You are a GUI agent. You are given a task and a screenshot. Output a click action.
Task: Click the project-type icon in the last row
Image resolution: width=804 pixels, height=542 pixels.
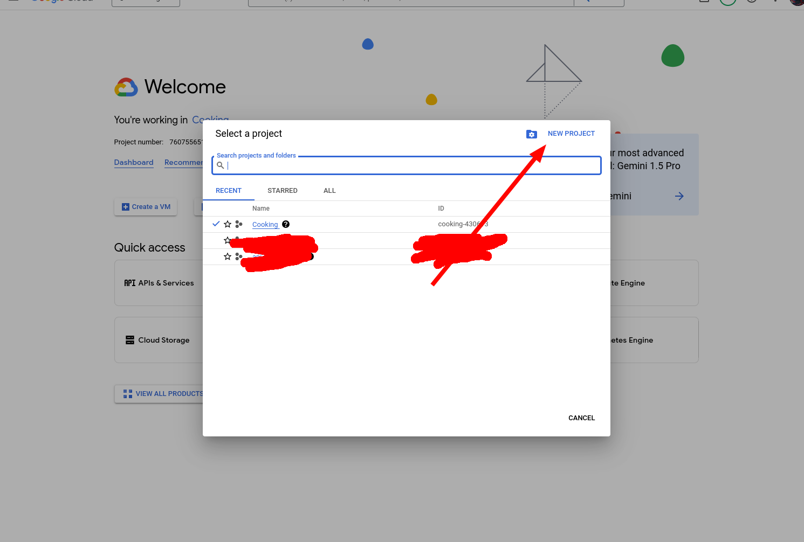click(238, 257)
